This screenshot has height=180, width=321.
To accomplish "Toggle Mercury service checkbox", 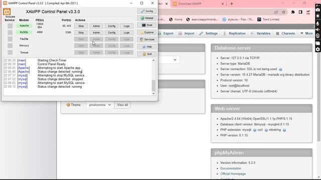I will coord(10,45).
